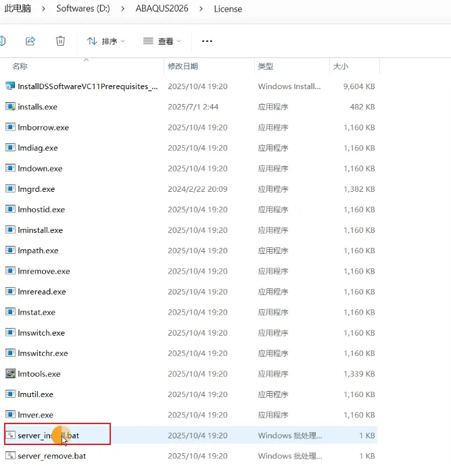Expand chevron after Softwares (D:) breadcrumb
Screen dimensions: 451x466
pos(123,9)
